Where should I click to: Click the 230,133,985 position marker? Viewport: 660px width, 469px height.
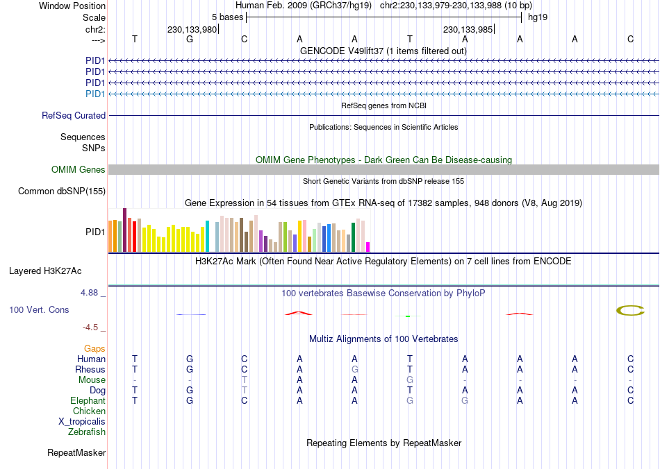[468, 29]
